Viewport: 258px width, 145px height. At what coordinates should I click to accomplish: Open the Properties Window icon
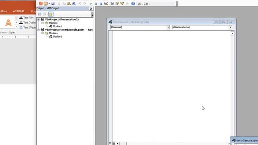coord(117,4)
